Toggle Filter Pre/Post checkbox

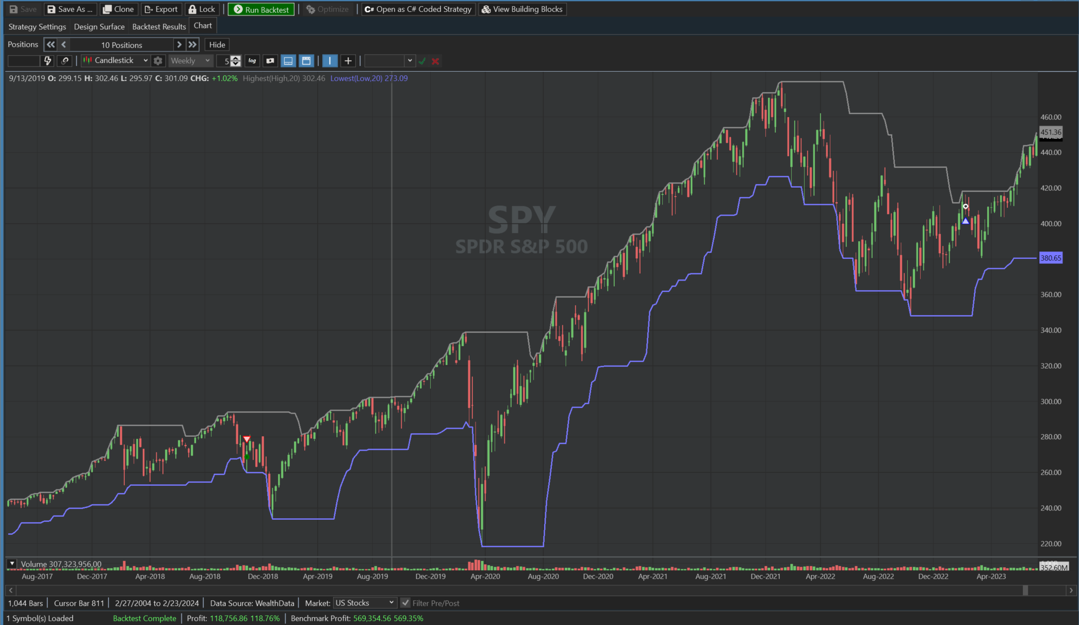point(406,603)
